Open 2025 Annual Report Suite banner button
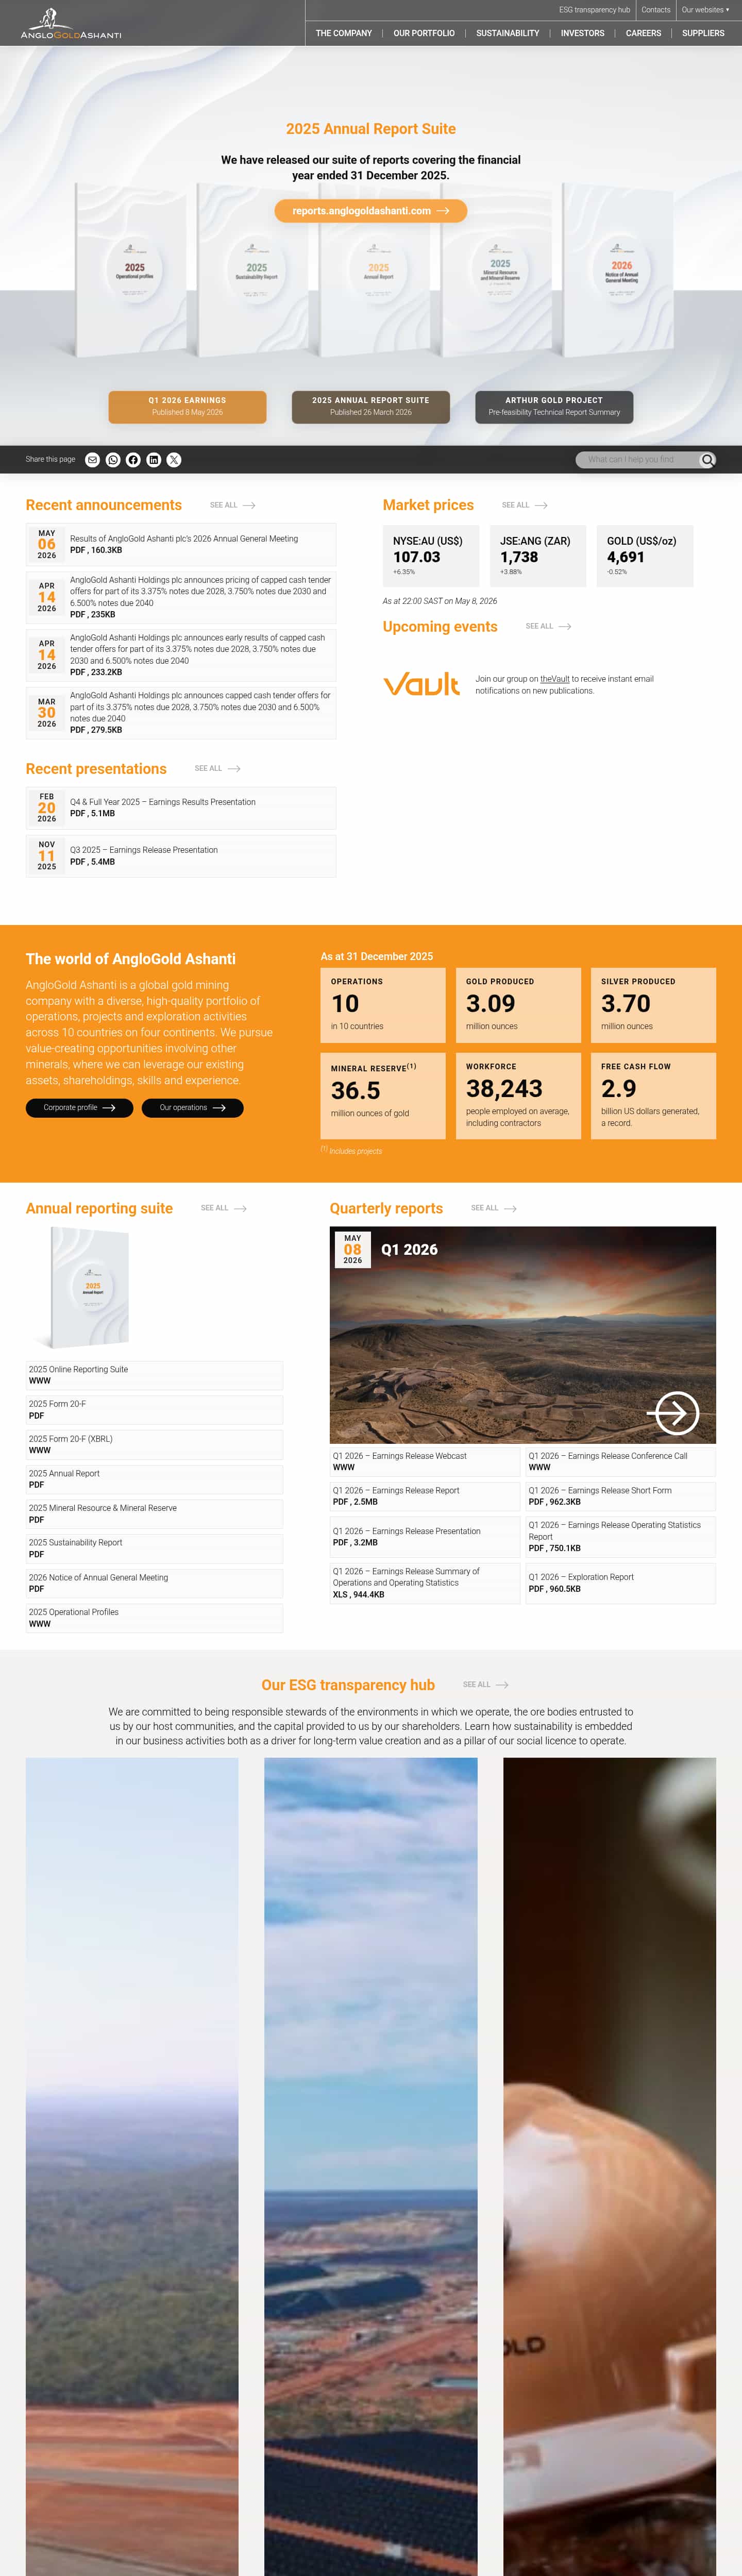The image size is (742, 2576). click(371, 407)
